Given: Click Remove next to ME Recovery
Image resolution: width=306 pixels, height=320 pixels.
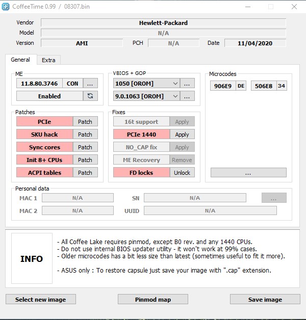Looking at the screenshot, I should pyautogui.click(x=182, y=160).
